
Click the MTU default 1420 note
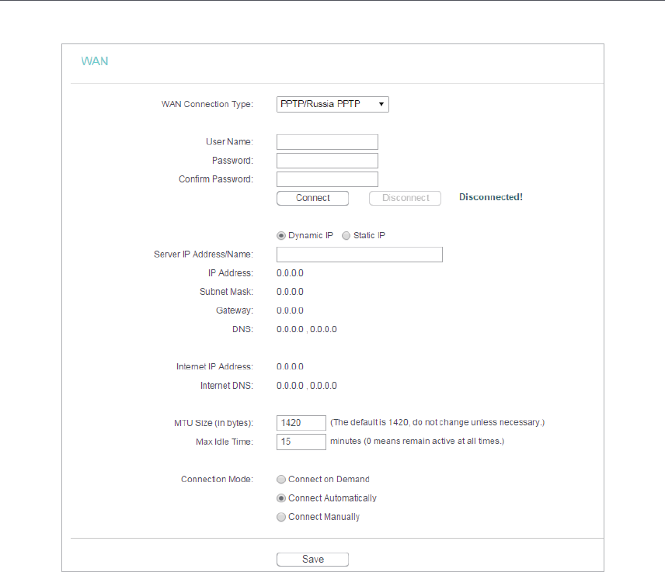click(437, 422)
